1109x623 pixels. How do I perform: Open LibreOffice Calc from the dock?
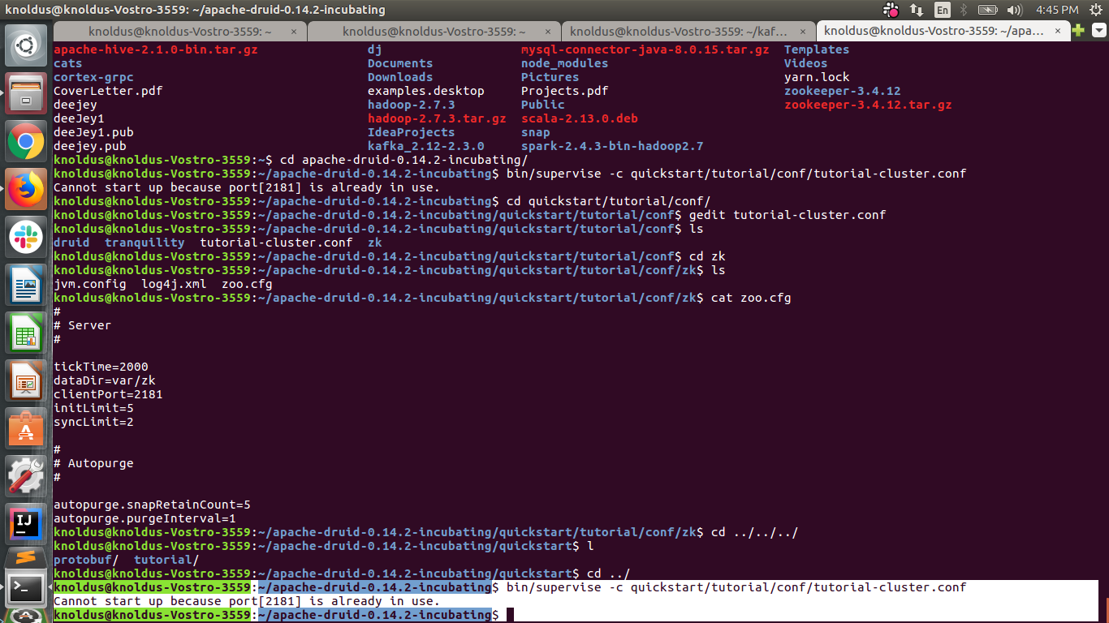coord(26,333)
